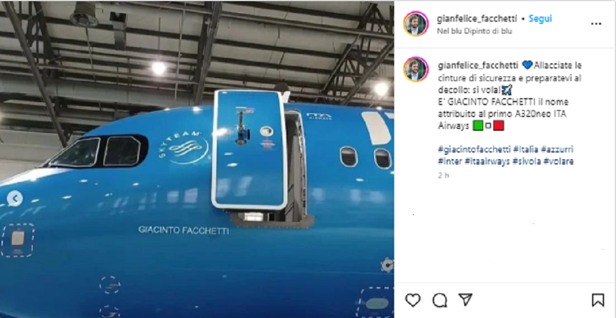This screenshot has height=318, width=616.
Task: Go to the previous photo with the left arrow
Action: click(x=14, y=199)
